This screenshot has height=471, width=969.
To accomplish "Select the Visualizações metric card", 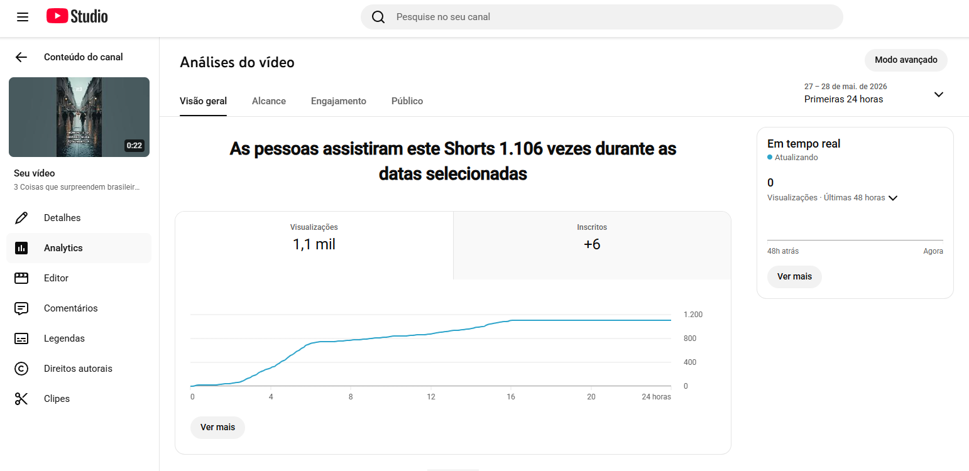I will (x=314, y=246).
